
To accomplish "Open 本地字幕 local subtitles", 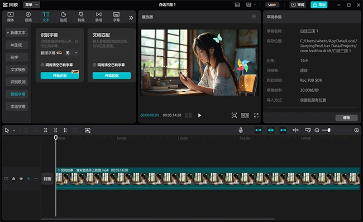I will click(17, 106).
